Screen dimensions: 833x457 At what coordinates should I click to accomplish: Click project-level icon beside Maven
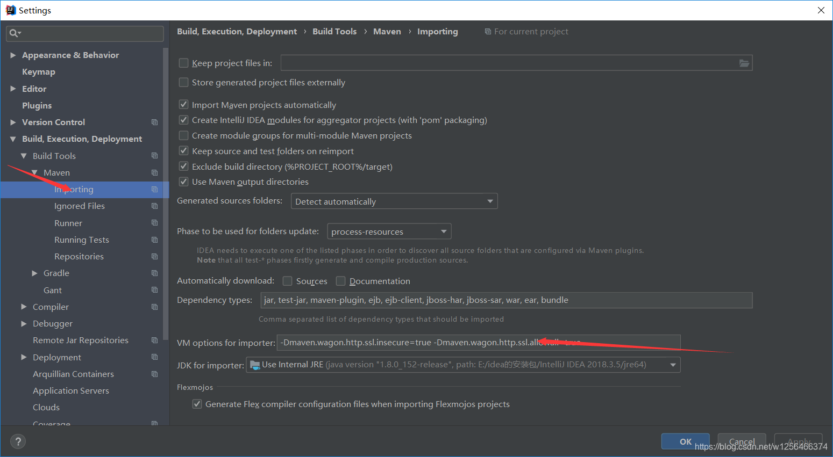point(154,172)
